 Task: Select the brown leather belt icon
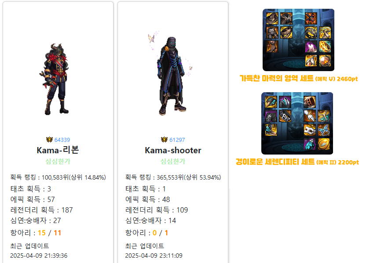(x=286, y=32)
